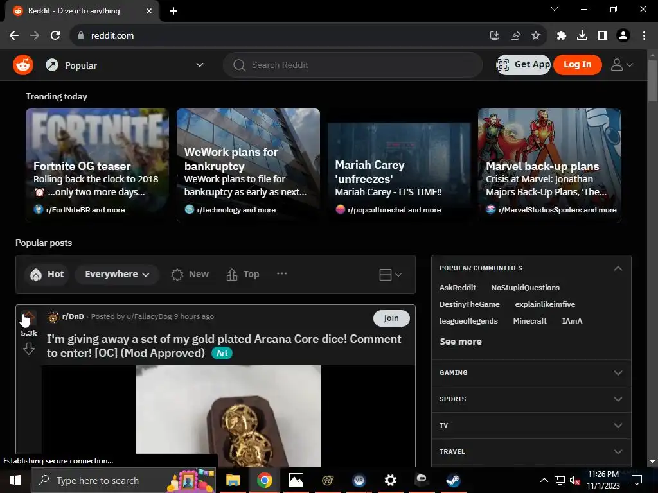Click the Reddit Snoo logo
The image size is (658, 493).
[23, 65]
